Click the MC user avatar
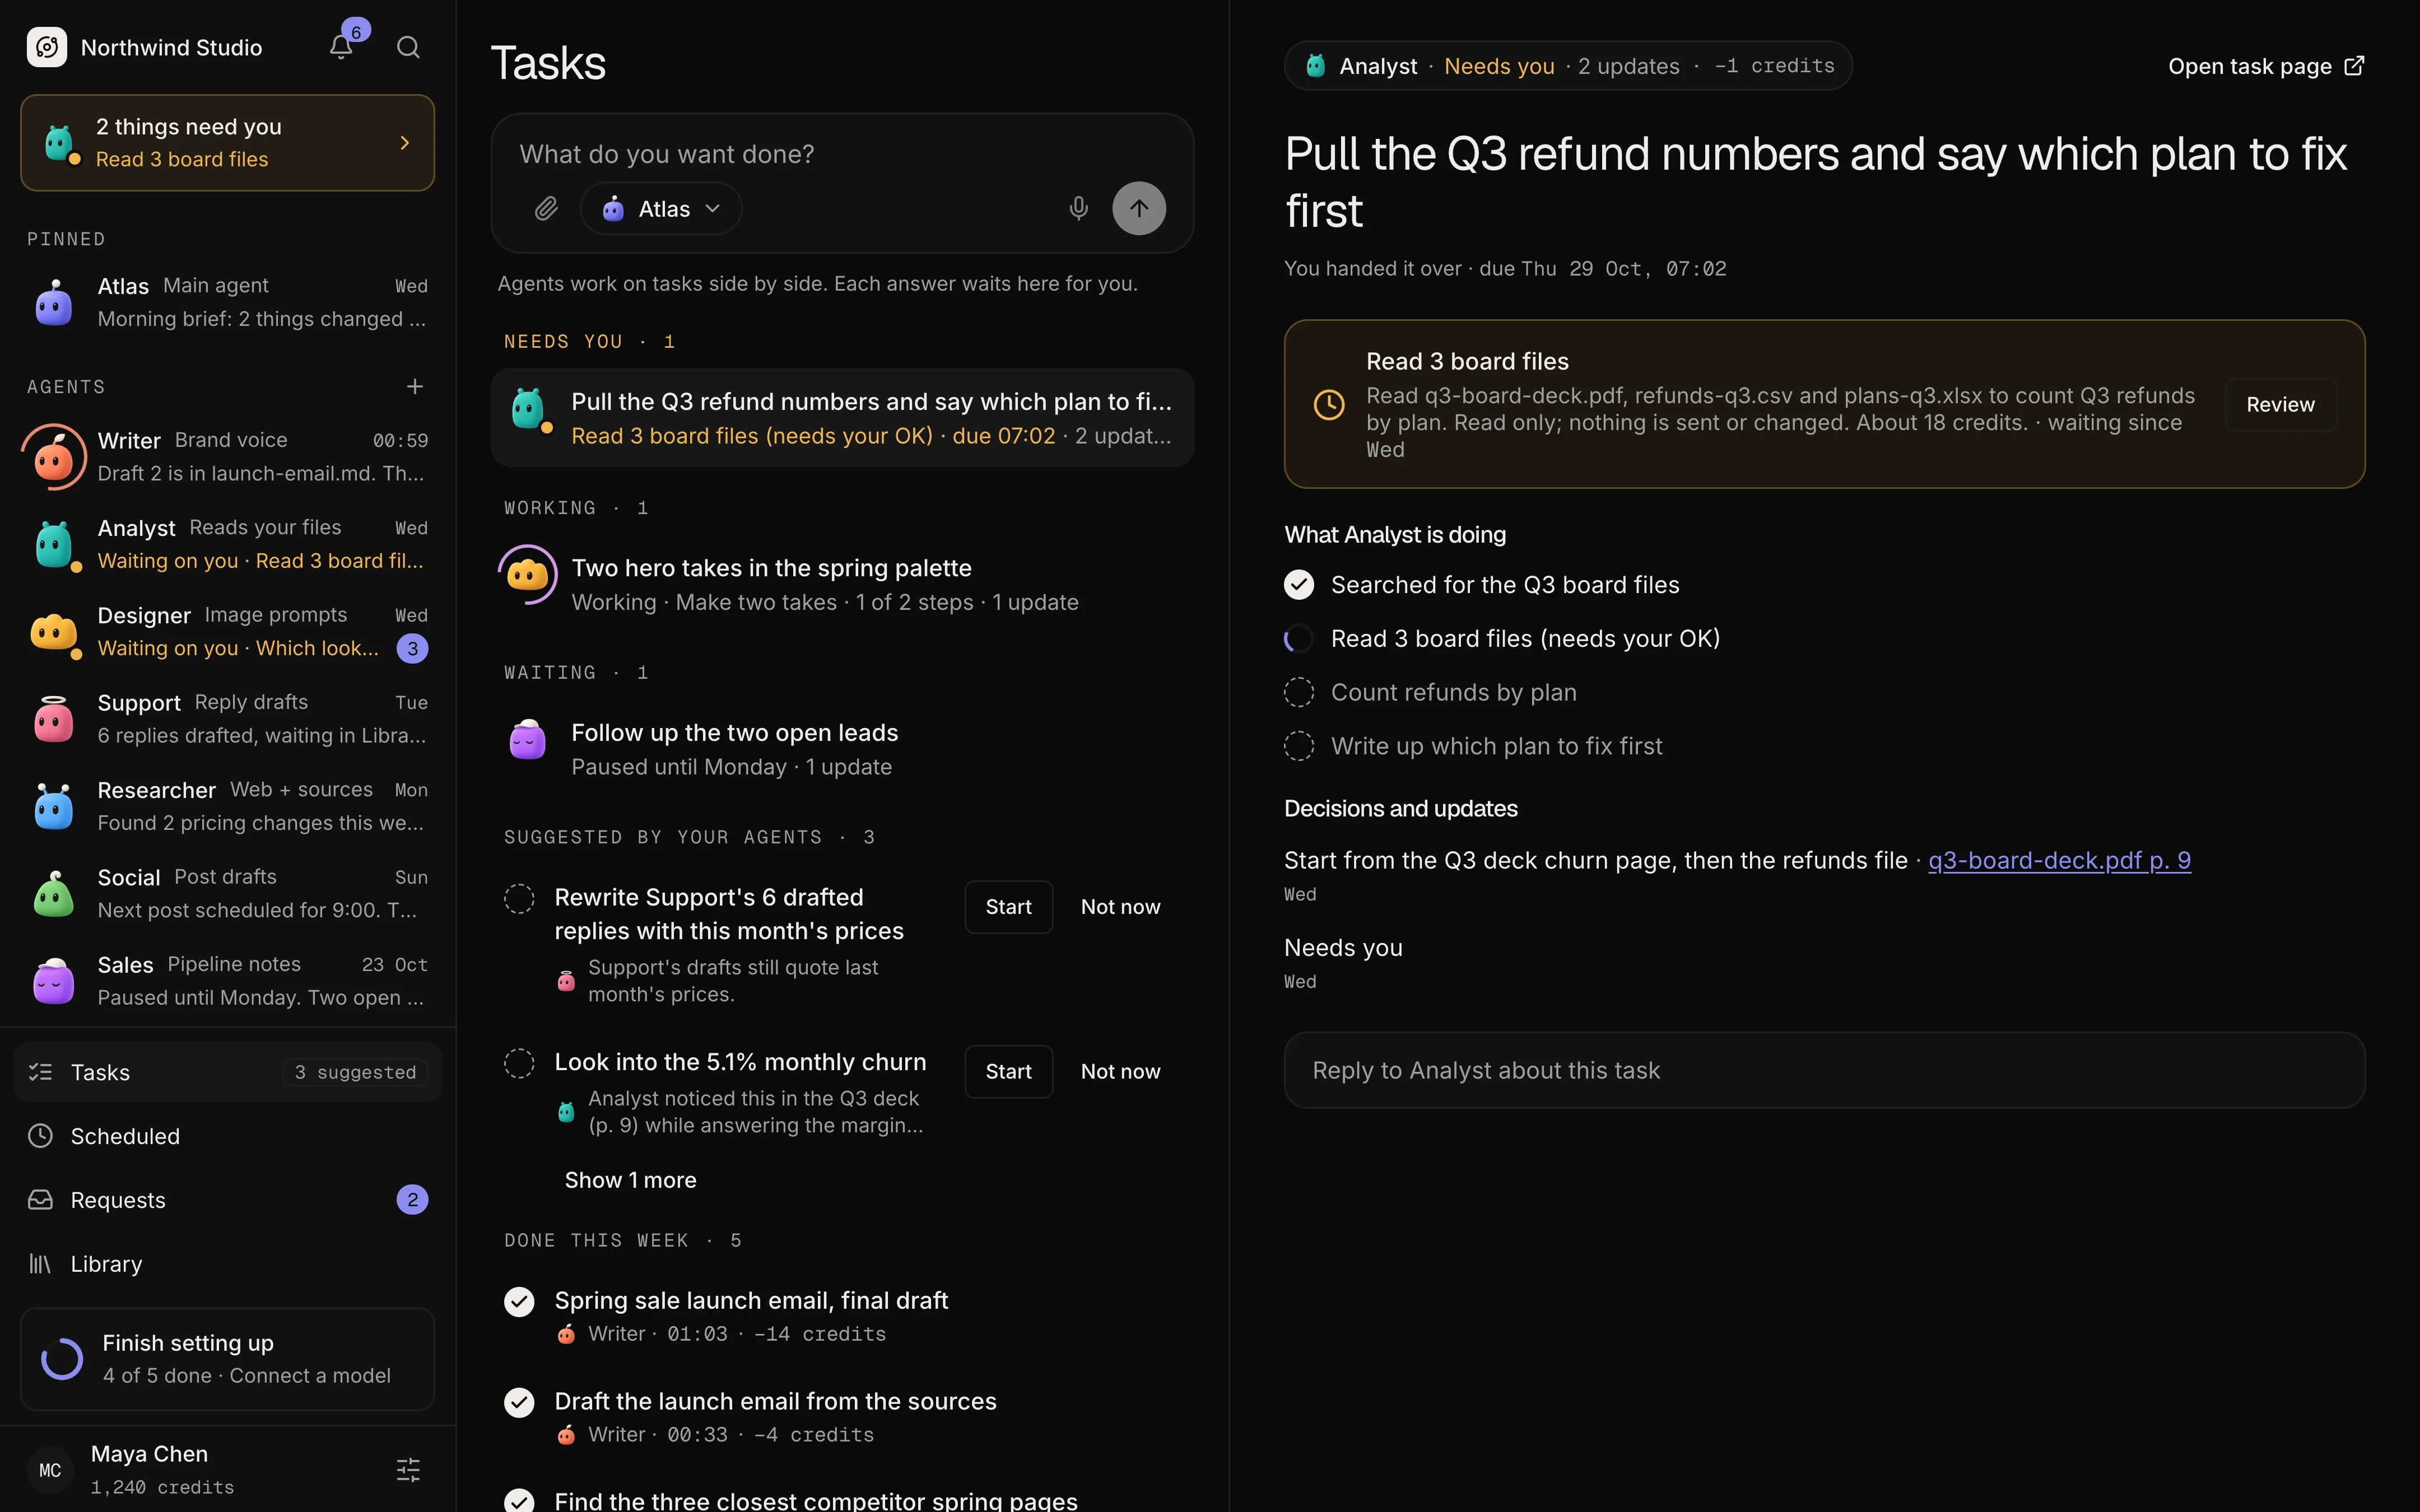Screen dimensions: 2420x1512 tap(50, 1469)
